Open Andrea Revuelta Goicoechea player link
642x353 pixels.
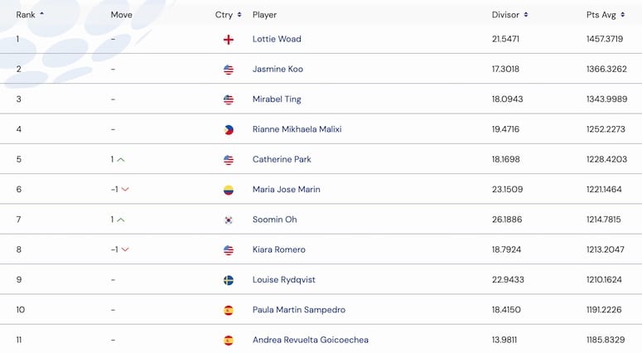[x=311, y=340]
